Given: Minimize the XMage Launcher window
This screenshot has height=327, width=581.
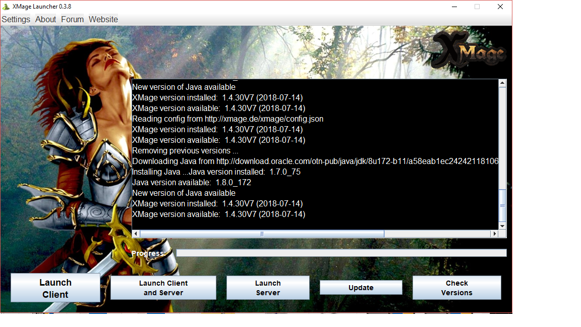Looking at the screenshot, I should (x=454, y=7).
